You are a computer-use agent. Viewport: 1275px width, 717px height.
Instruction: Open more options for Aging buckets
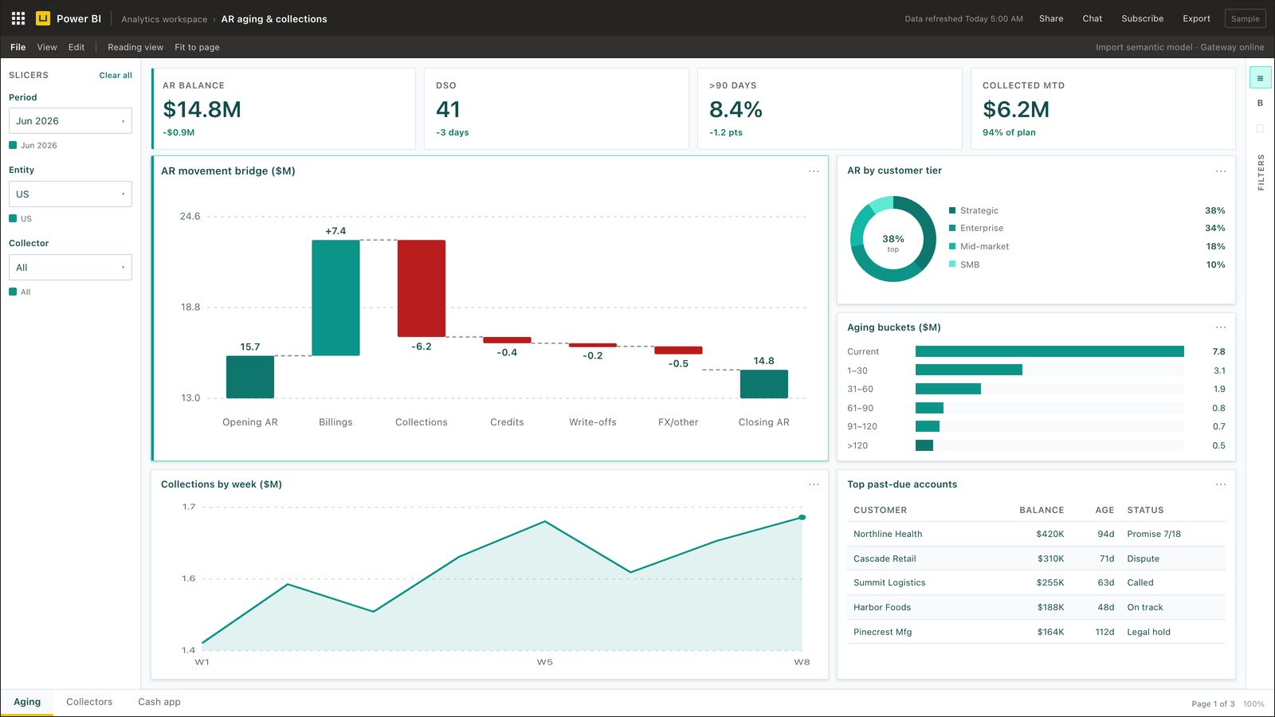click(1221, 327)
